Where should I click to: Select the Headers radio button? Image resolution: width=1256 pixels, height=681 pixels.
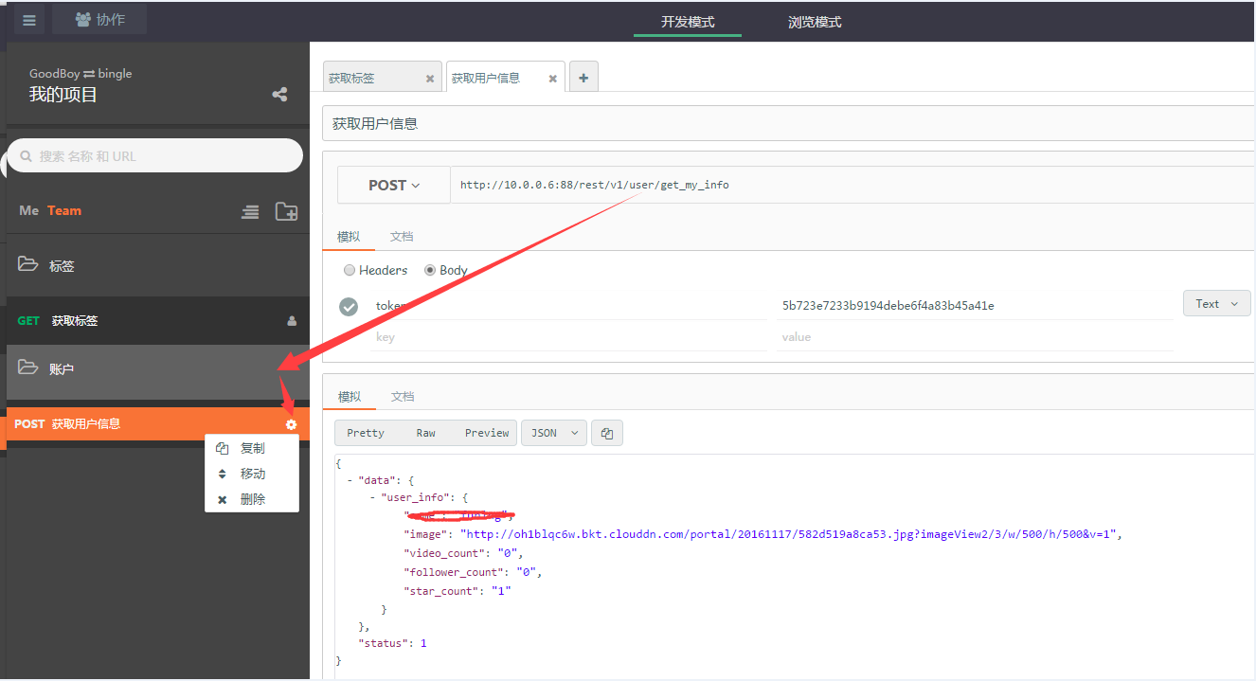(350, 270)
